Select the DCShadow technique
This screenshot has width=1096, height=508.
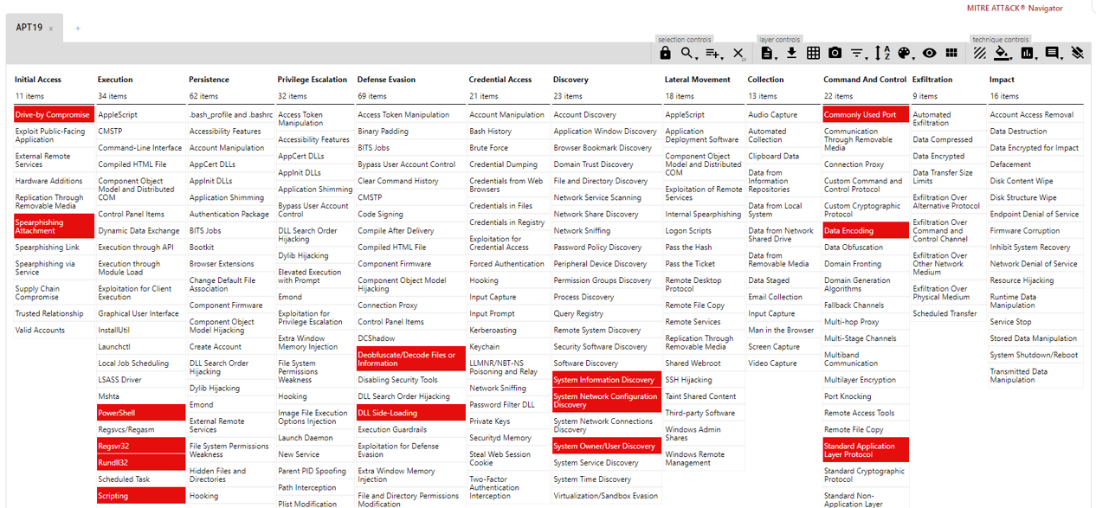coord(409,338)
